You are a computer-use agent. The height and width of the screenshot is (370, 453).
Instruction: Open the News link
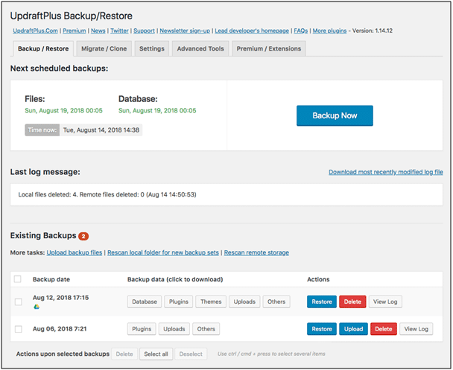[98, 31]
